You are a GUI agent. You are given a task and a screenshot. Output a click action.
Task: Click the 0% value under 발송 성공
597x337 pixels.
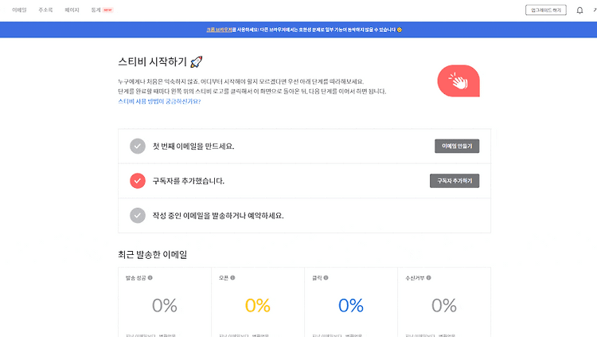click(165, 305)
